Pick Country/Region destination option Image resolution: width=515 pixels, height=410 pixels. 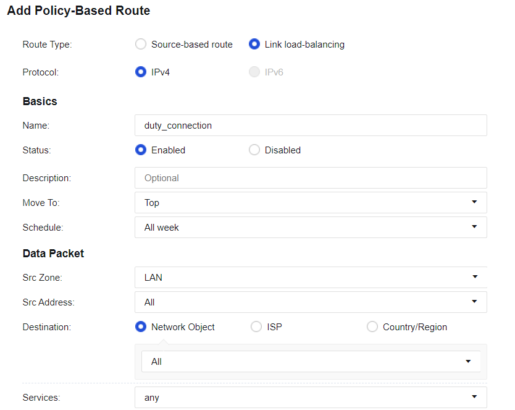pyautogui.click(x=372, y=327)
